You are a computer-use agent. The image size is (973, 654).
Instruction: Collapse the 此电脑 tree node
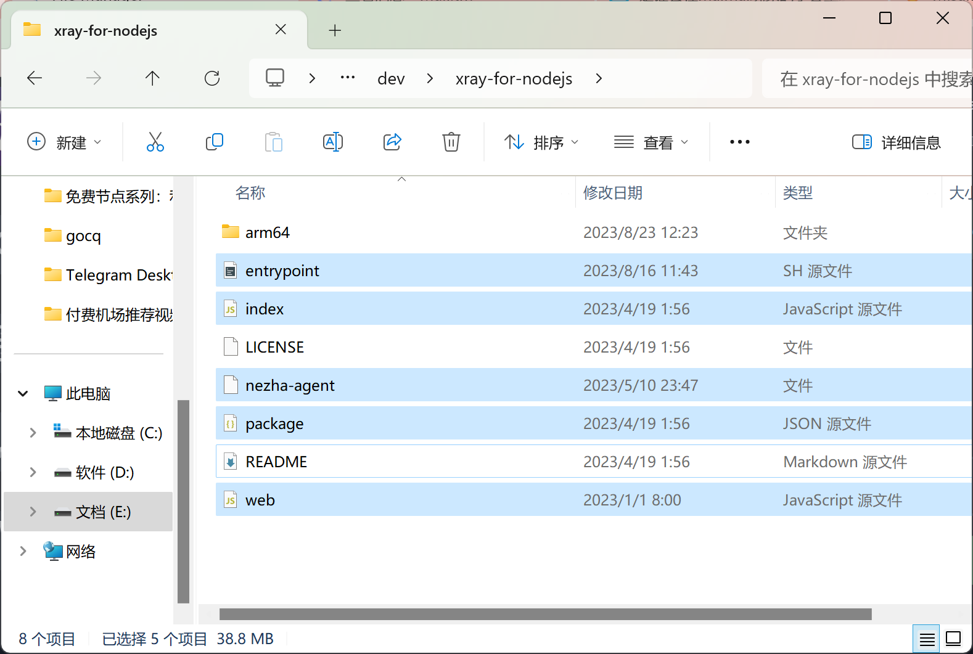pos(23,394)
